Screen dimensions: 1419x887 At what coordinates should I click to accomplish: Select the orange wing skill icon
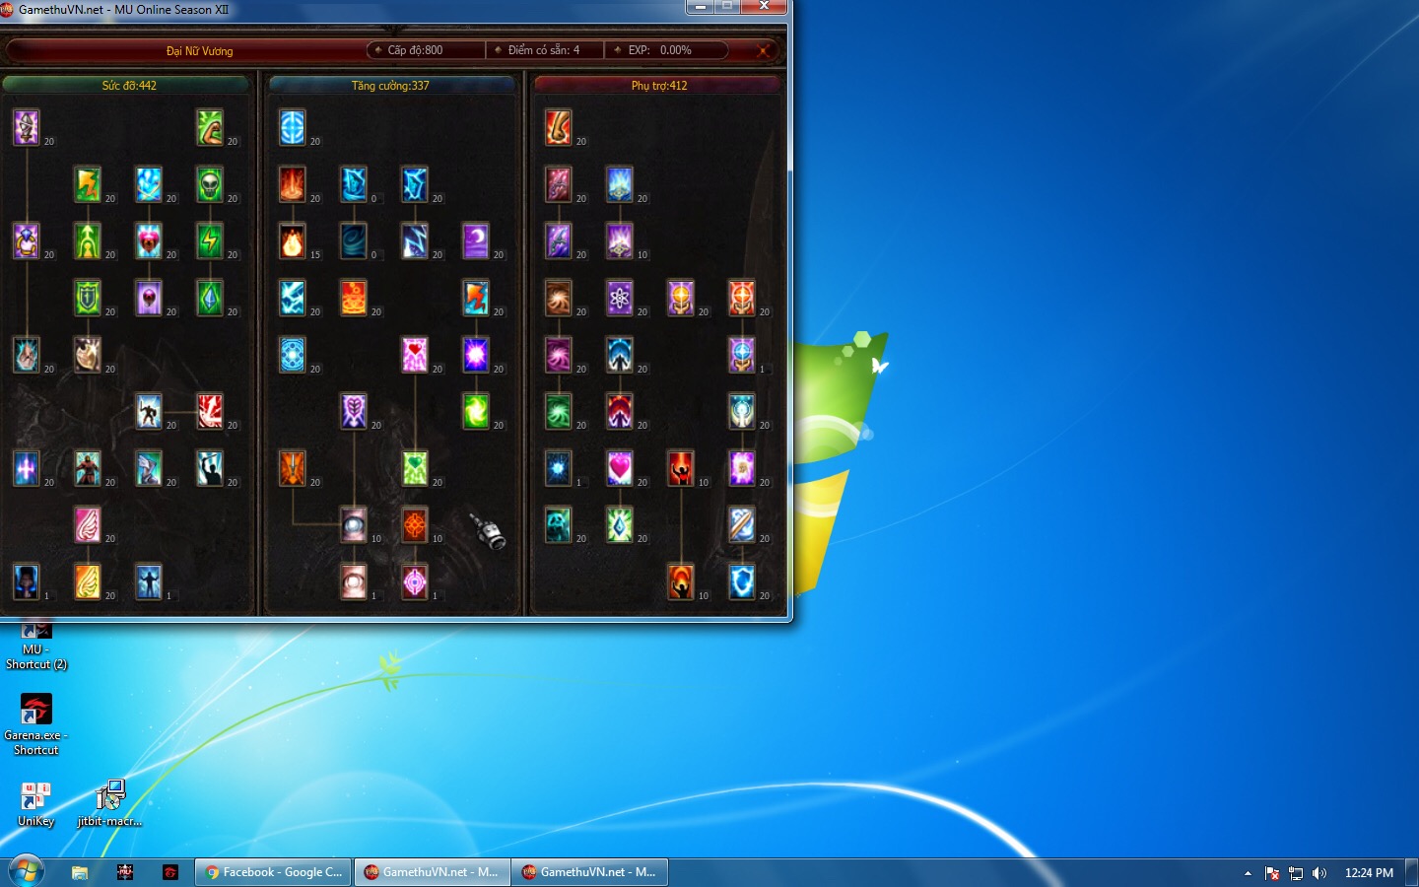click(x=88, y=581)
